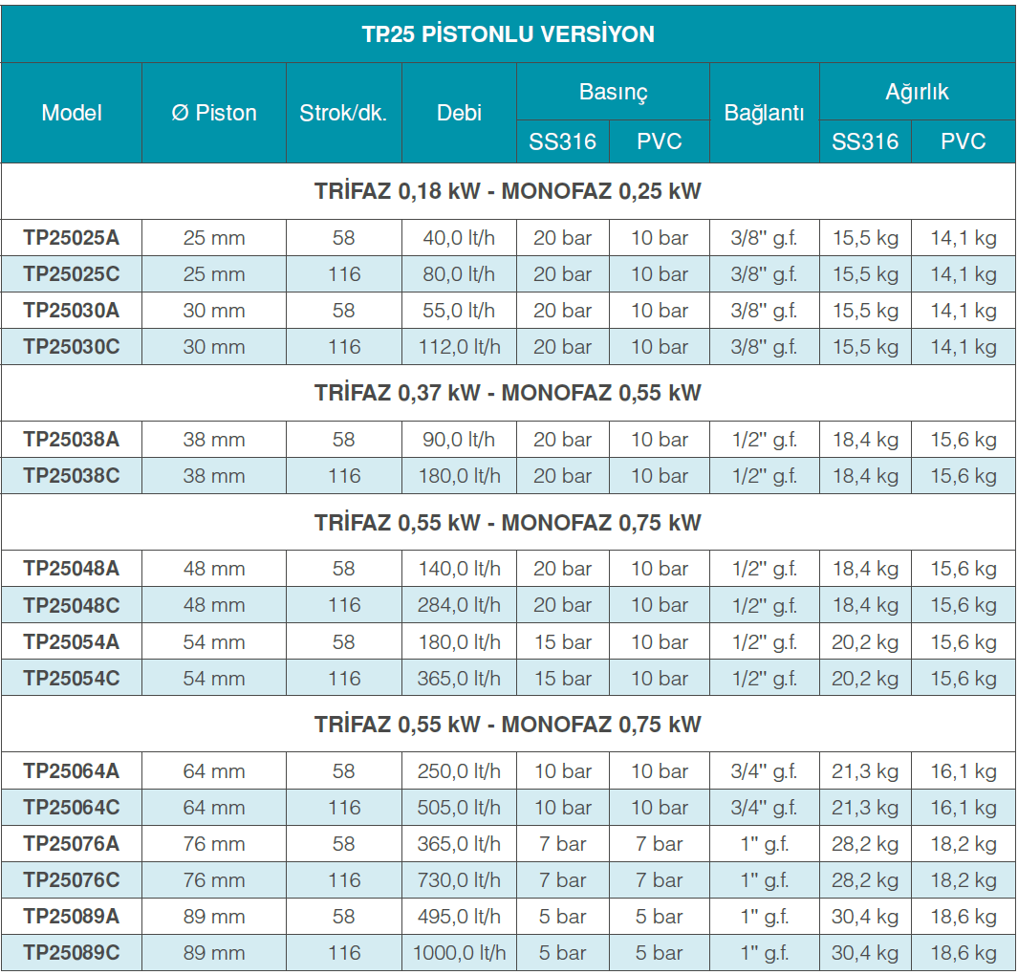The height and width of the screenshot is (975, 1018).
Task: Select the Debi column header
Action: pos(459,113)
